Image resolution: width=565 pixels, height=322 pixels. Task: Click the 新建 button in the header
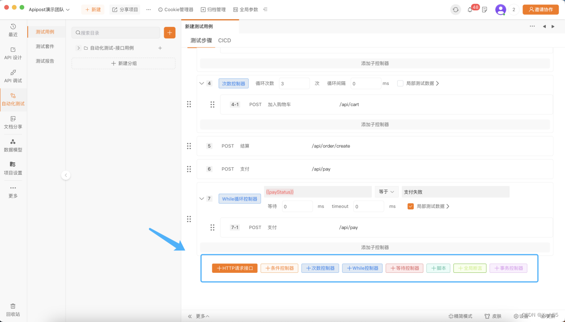click(x=93, y=9)
